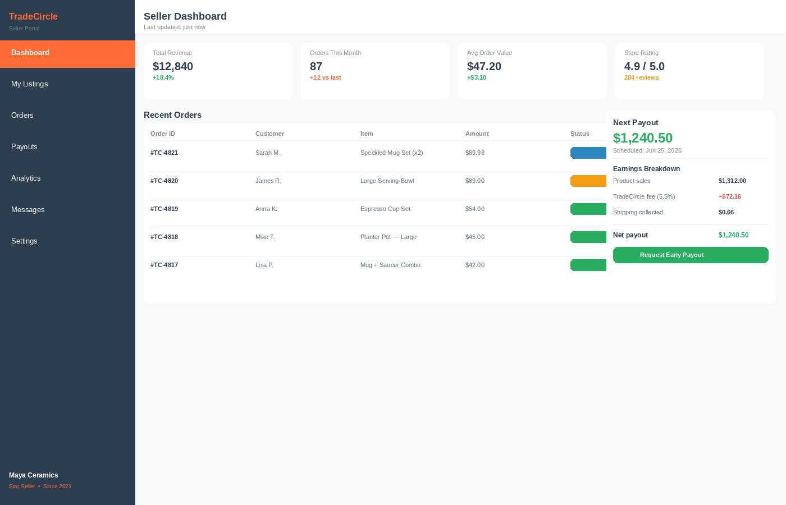Click customer Anna K.
Screen dimensions: 786x505
[x=266, y=209]
